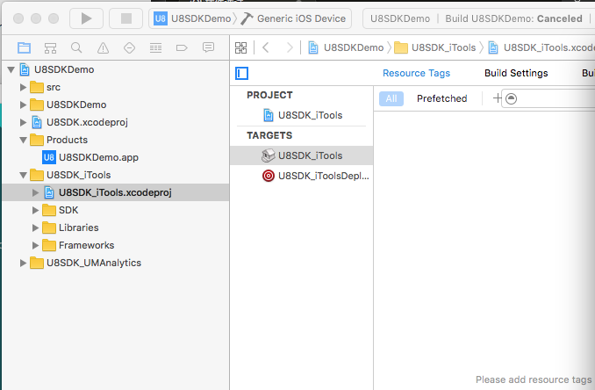Collapse the Products folder

click(23, 141)
